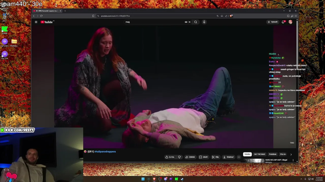The width and height of the screenshot is (325, 182).
Task: Reload the page in the browser
Action: click(x=41, y=16)
